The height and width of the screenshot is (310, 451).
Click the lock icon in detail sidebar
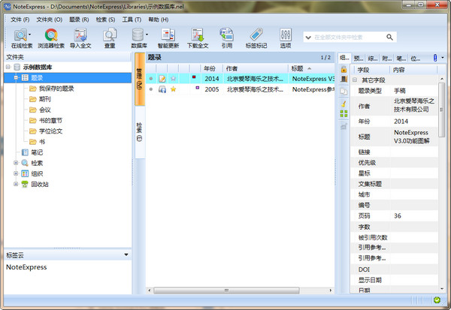pos(344,69)
